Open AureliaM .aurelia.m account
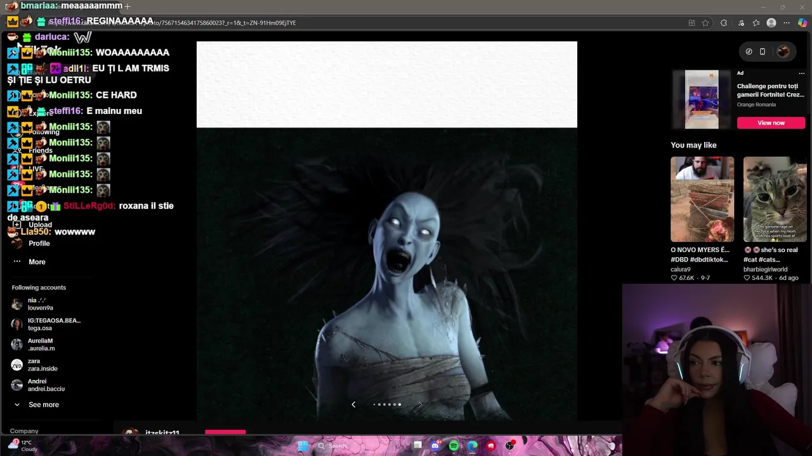 coord(34,345)
